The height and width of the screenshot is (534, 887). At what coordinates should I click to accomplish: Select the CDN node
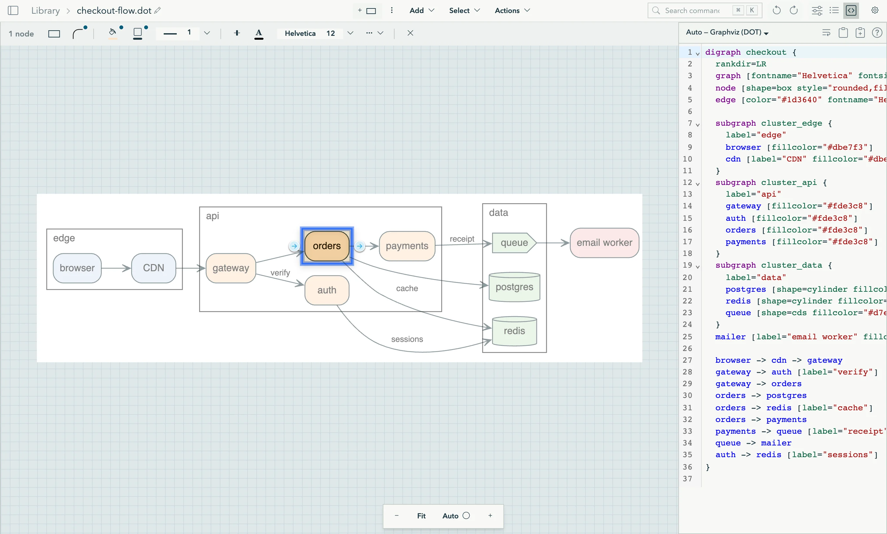(x=154, y=268)
